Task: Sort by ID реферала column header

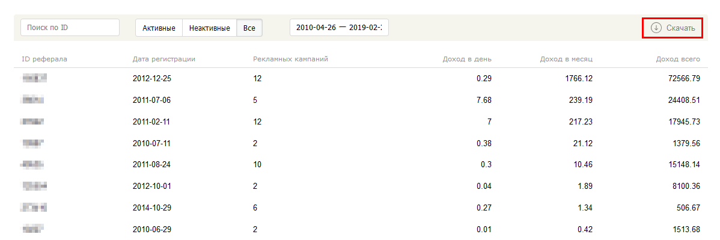Action: [44, 59]
